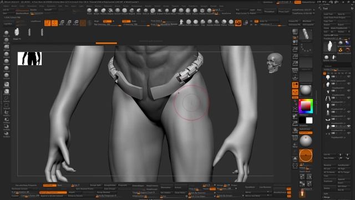Adjust the Rgb Intensity slider
The height and width of the screenshot is (200, 355).
pos(108,24)
